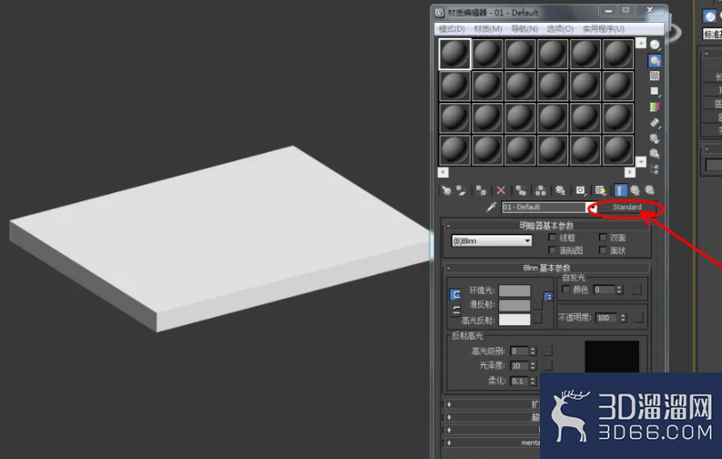Click the Get Material icon
722x459 pixels.
(x=446, y=190)
